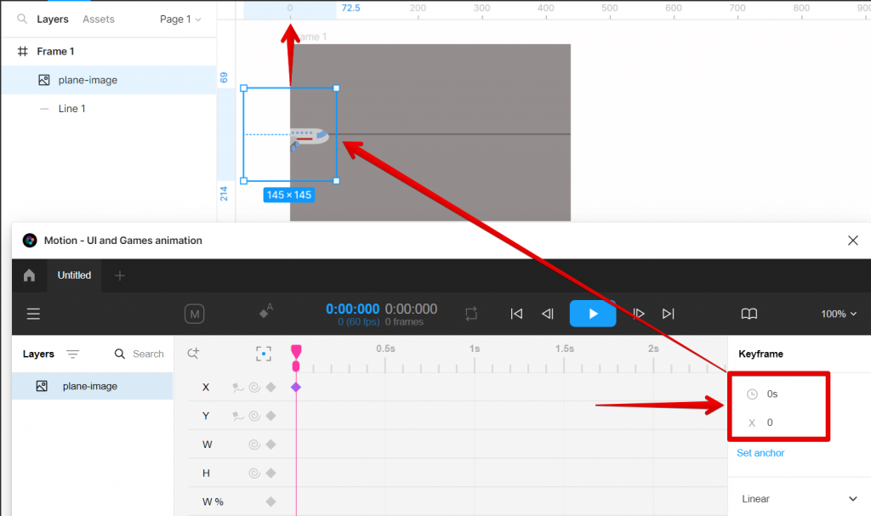The image size is (871, 516).
Task: Toggle the keyframe diamond on the Y property row
Action: click(271, 416)
